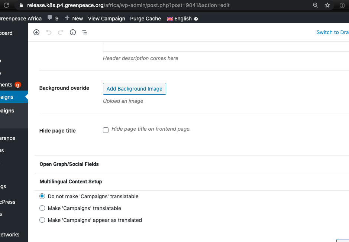Open the plus New menu in admin bar
This screenshot has height=242, width=349.
[74, 19]
